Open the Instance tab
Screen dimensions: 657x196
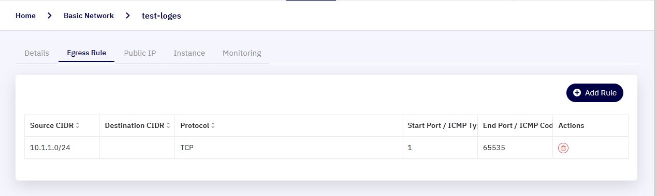189,53
